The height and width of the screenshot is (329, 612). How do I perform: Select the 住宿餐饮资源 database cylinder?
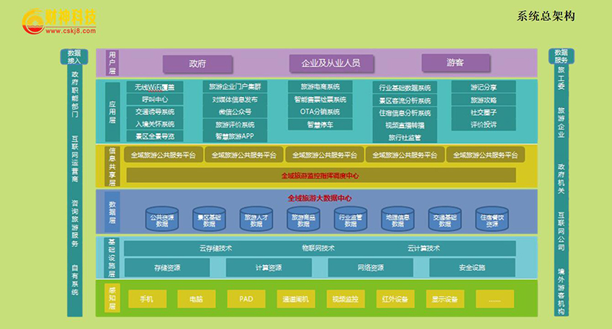click(492, 219)
